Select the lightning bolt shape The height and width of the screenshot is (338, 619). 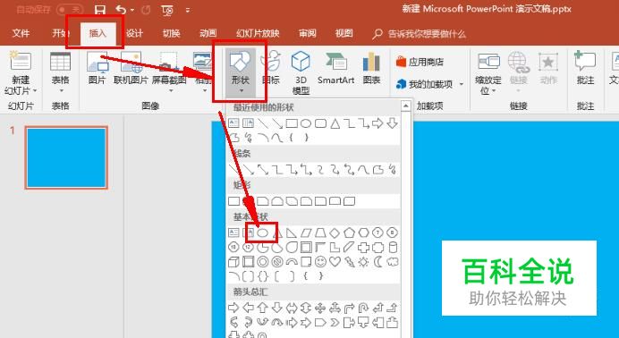tap(349, 262)
